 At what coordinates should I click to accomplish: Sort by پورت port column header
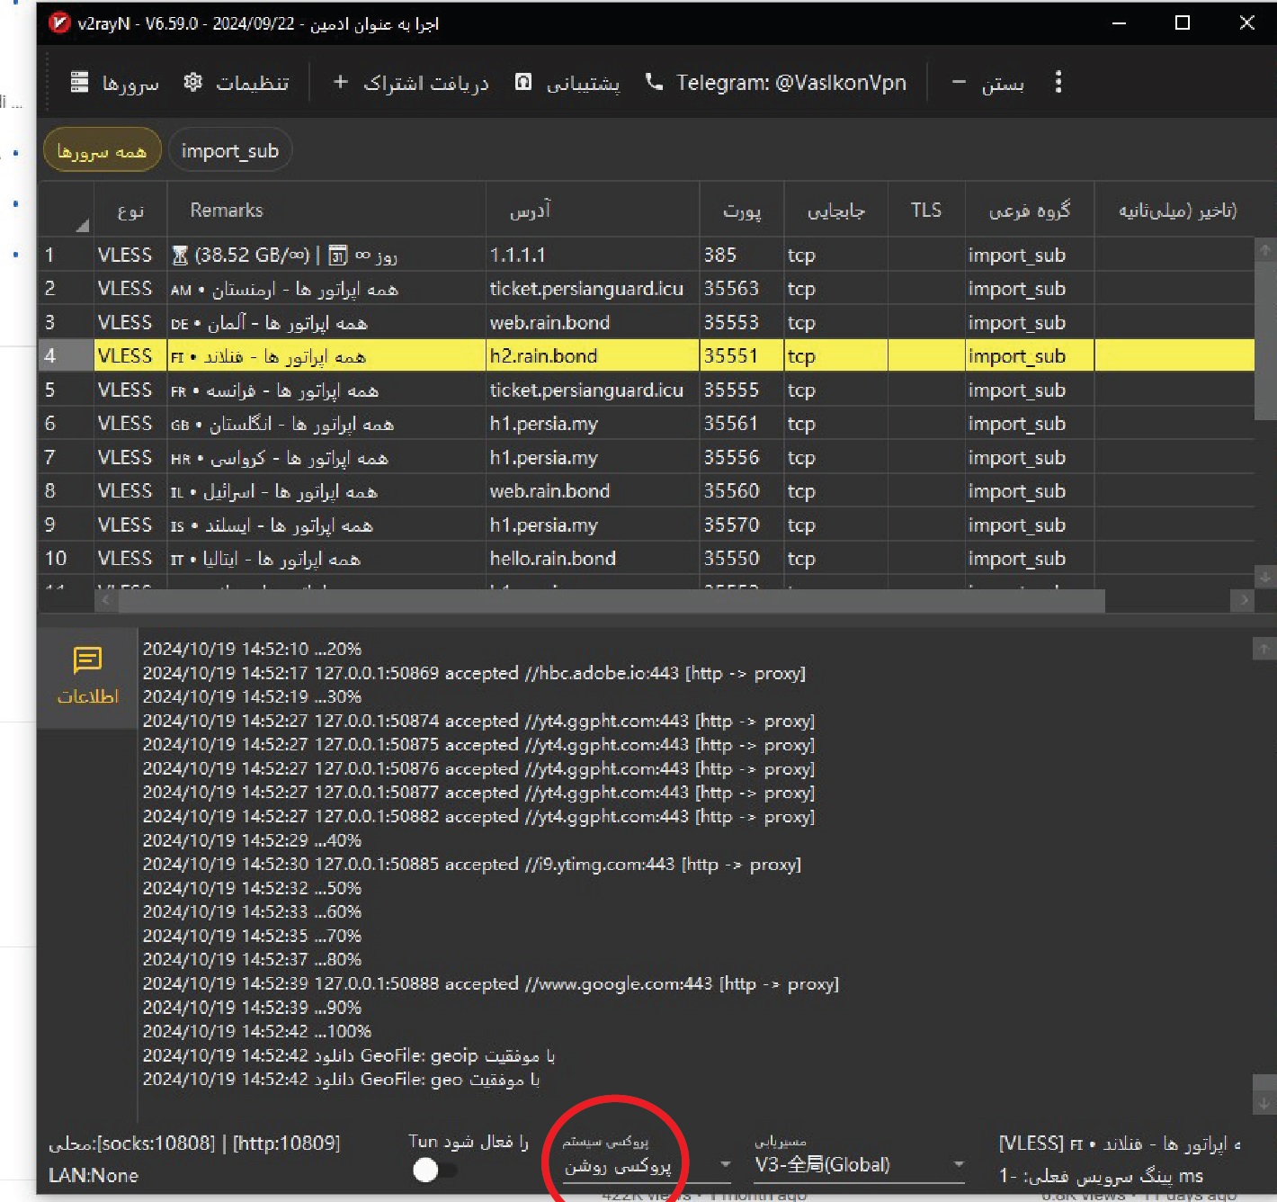tap(742, 211)
